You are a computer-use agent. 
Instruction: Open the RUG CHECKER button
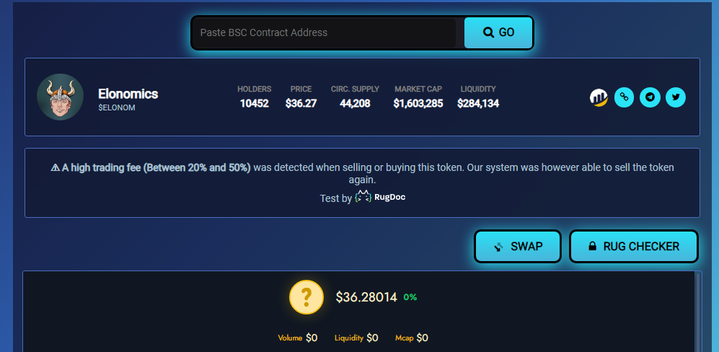(634, 247)
